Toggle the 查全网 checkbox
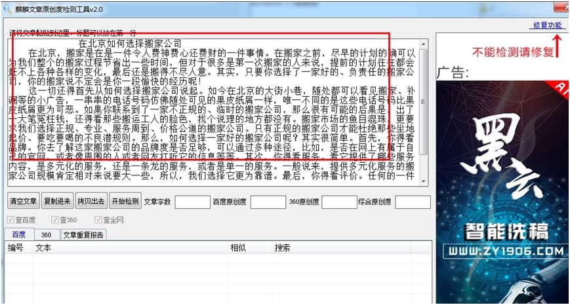 (98, 220)
